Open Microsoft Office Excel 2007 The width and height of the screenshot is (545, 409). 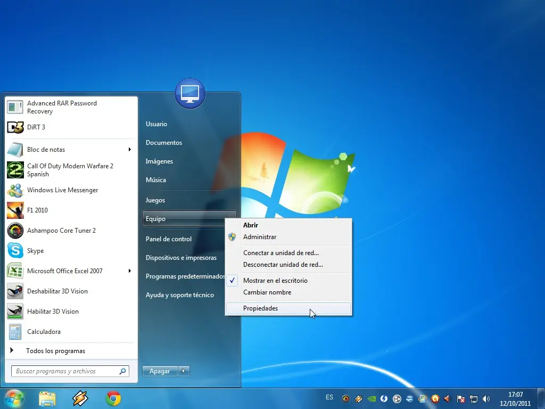click(71, 271)
